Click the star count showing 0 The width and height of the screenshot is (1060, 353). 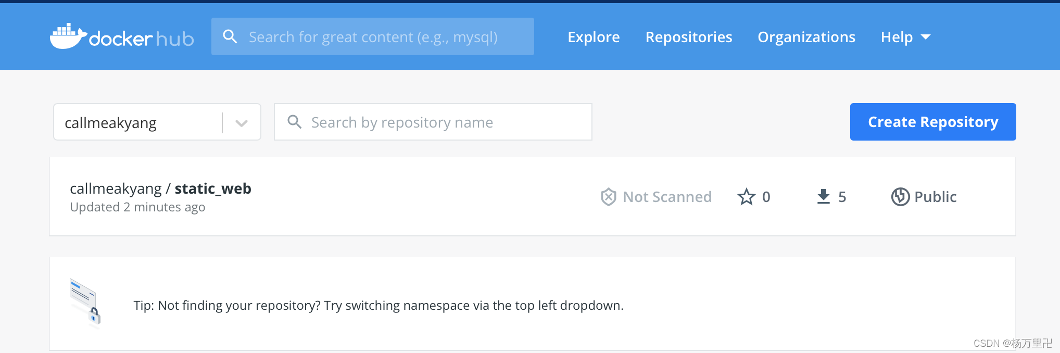click(x=766, y=197)
